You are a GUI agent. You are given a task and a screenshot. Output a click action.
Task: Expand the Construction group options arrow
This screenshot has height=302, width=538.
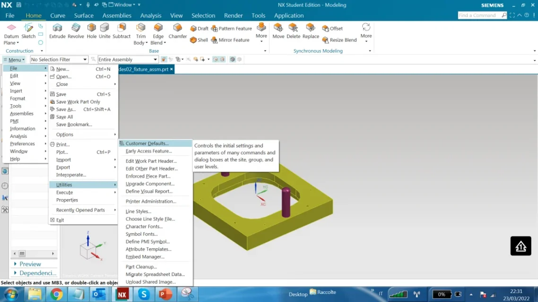click(42, 51)
